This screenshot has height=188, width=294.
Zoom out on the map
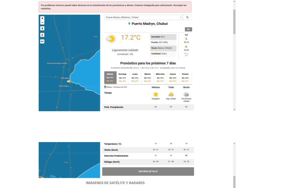(42, 23)
